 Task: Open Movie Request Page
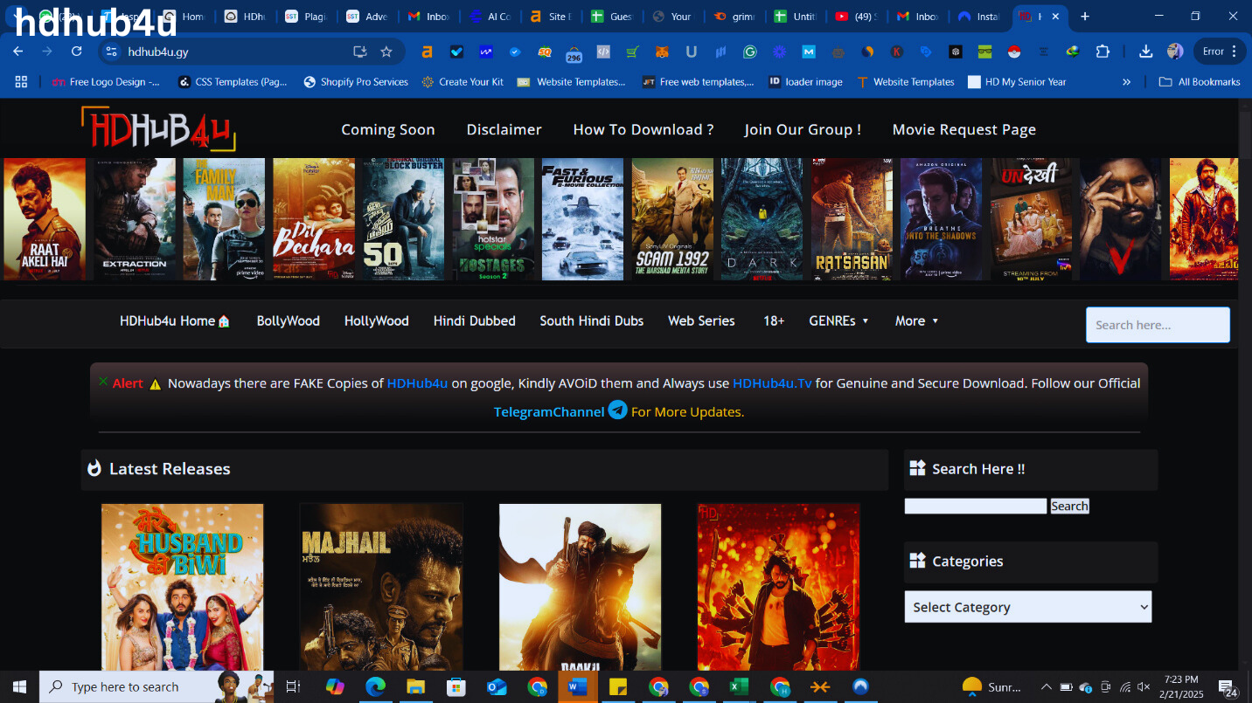(x=964, y=129)
